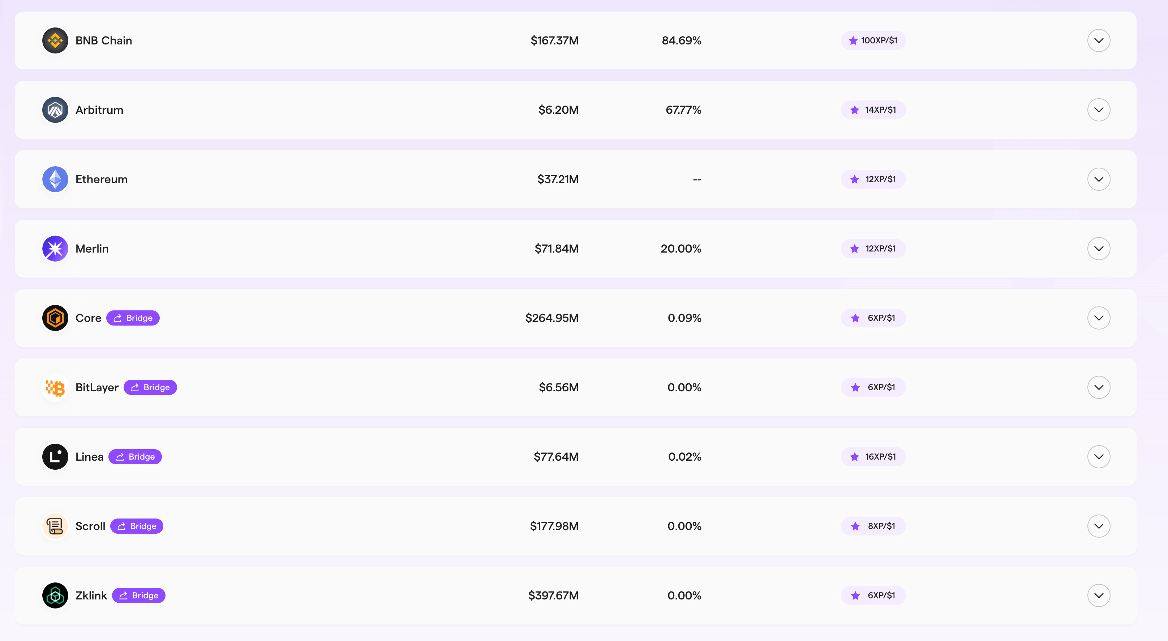Click the $167.37M value

click(554, 40)
